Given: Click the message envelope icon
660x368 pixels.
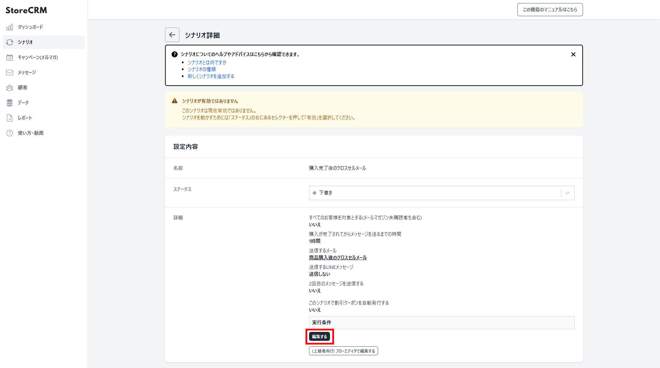Looking at the screenshot, I should pos(10,73).
